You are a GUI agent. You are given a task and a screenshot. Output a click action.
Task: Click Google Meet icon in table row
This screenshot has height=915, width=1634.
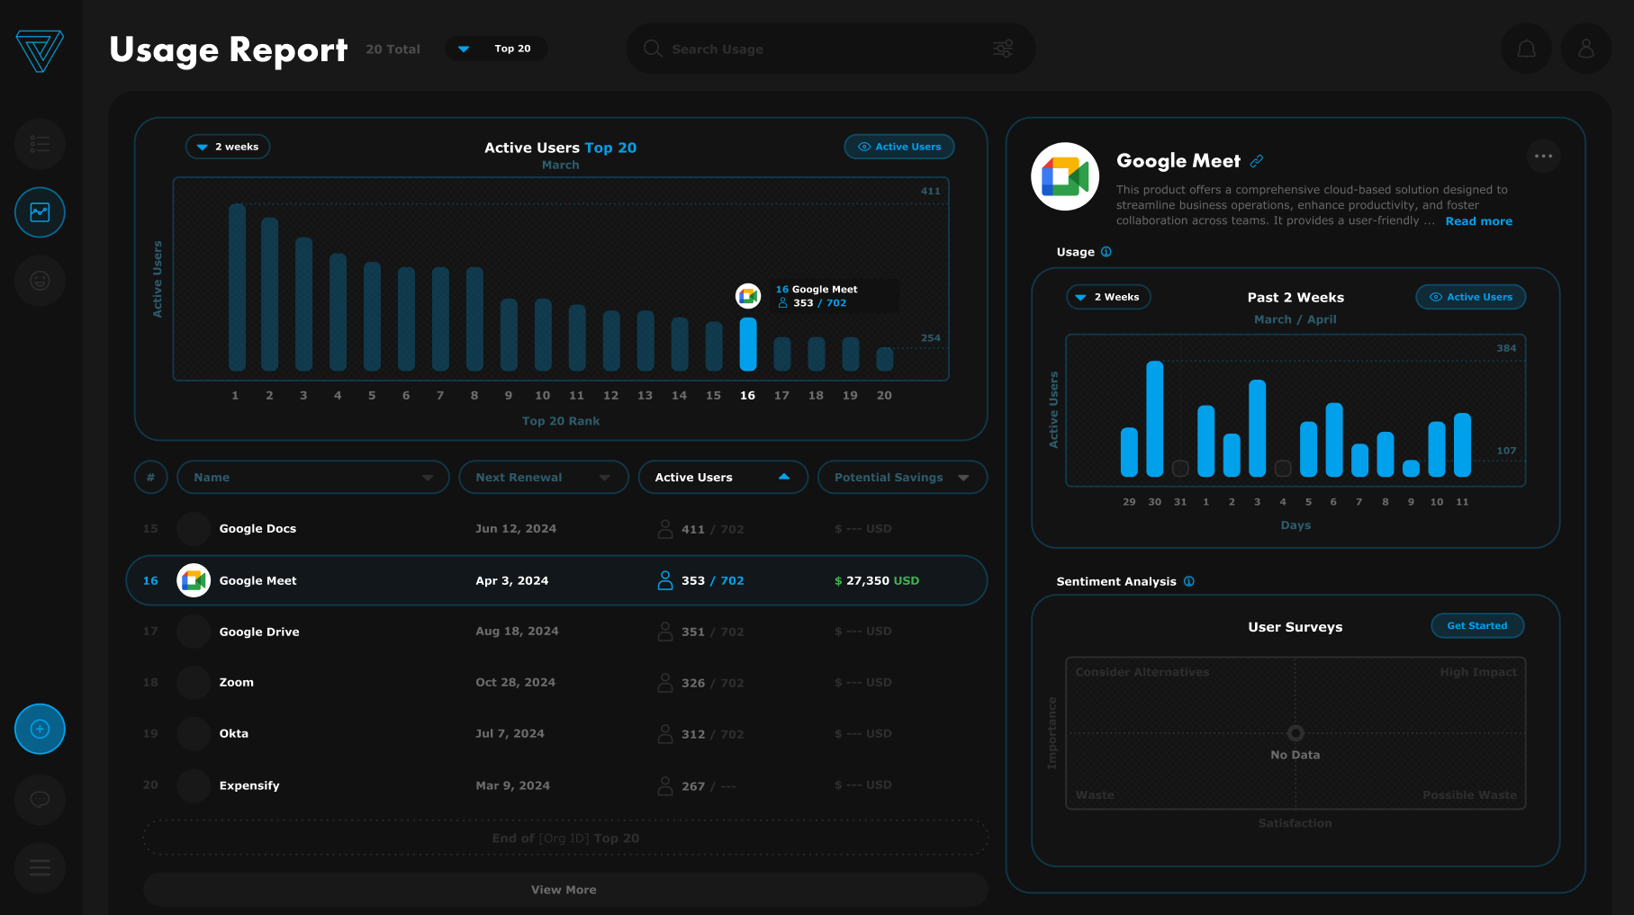(194, 580)
